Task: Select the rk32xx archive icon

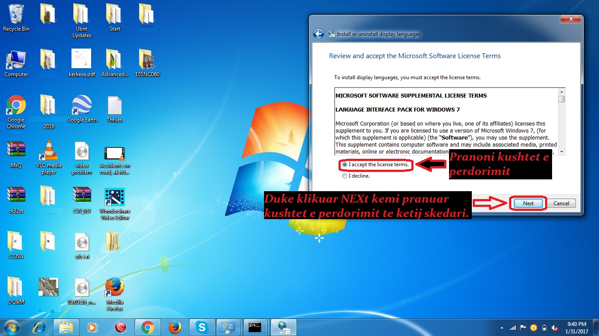Action: 16,200
